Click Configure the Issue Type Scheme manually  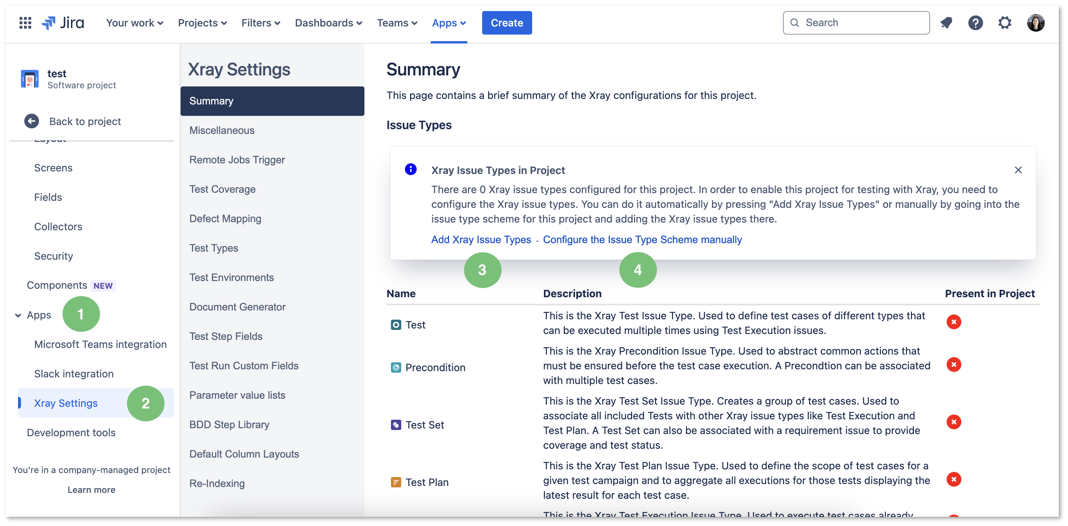coord(642,239)
